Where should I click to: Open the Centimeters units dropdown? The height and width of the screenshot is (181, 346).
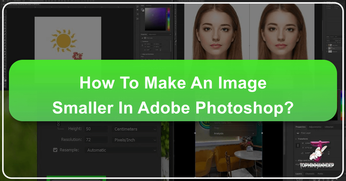[134, 129]
